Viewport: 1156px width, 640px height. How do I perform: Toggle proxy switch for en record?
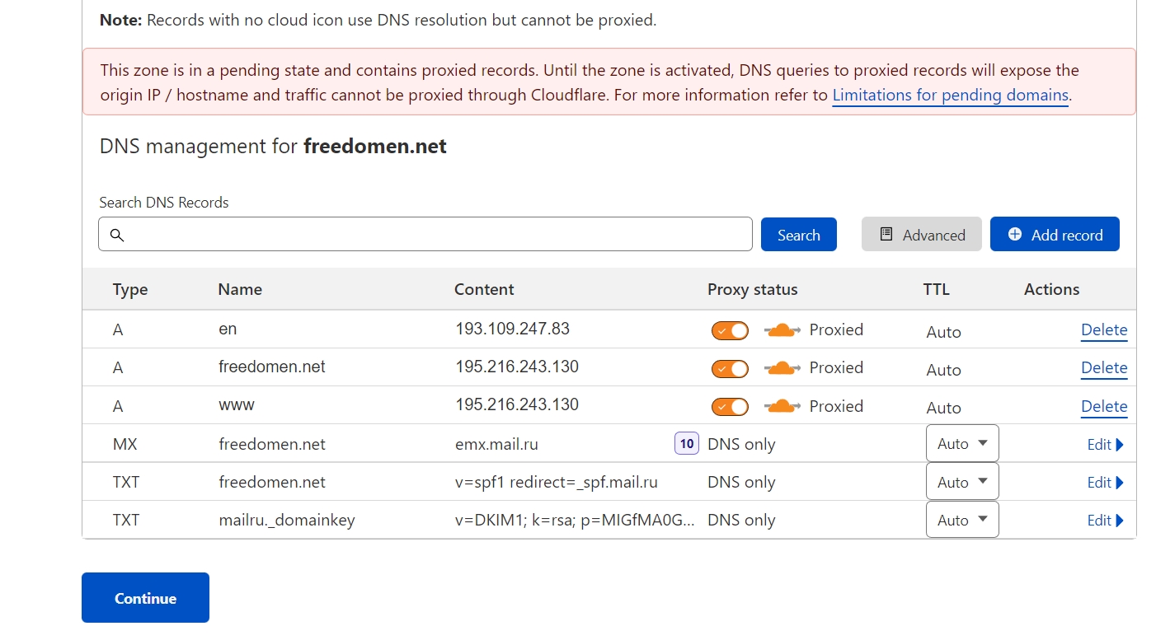coord(730,330)
